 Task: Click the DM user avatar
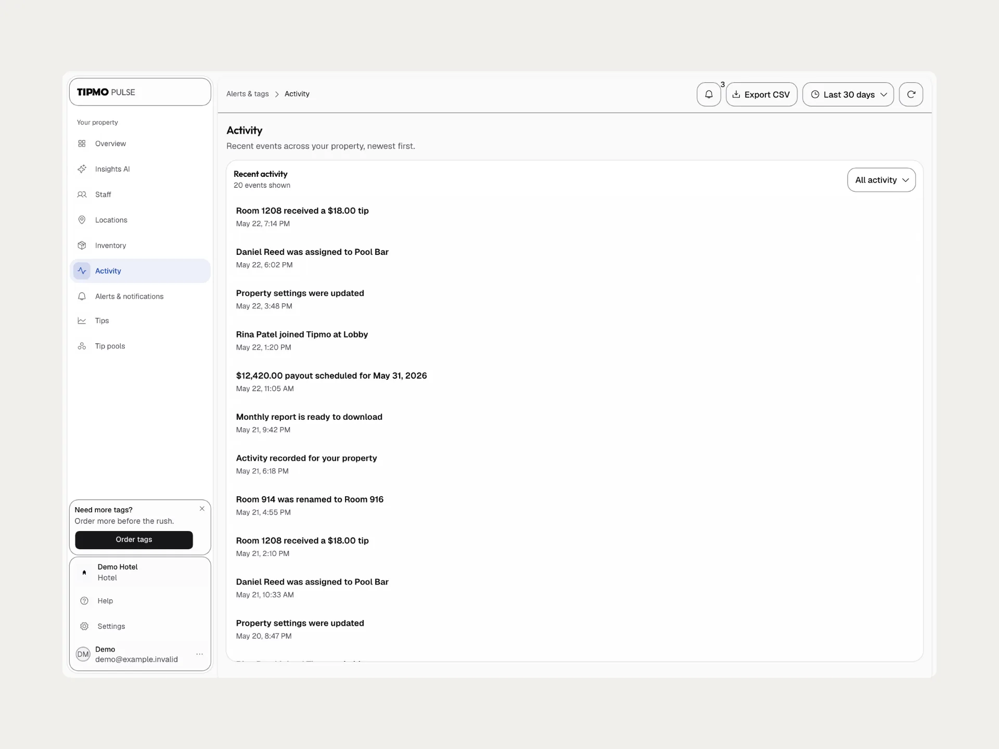coord(83,654)
